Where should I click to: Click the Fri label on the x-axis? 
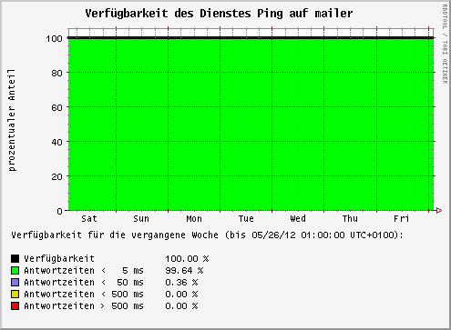(x=402, y=218)
